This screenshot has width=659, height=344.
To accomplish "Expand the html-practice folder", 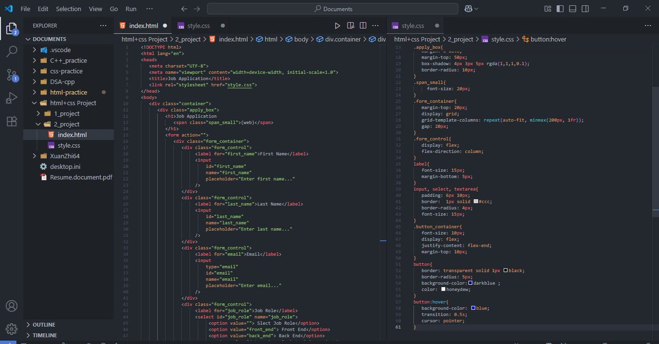I will point(35,92).
